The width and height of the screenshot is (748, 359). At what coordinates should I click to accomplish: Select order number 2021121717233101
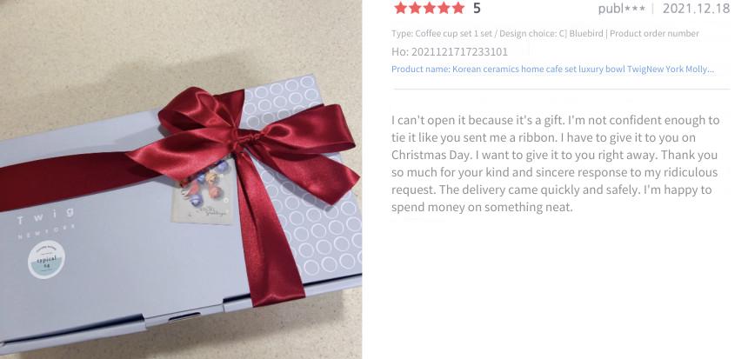[450, 51]
